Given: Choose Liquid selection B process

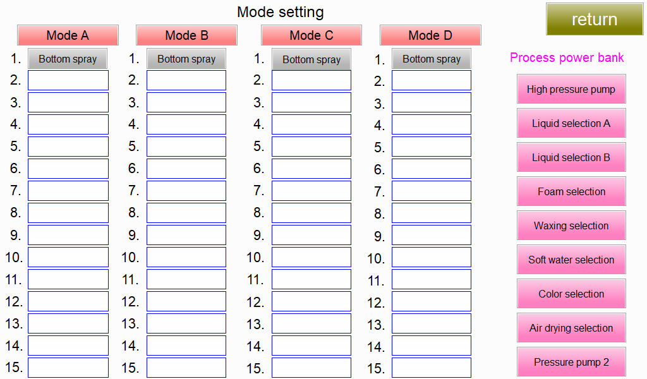Looking at the screenshot, I should click(571, 157).
